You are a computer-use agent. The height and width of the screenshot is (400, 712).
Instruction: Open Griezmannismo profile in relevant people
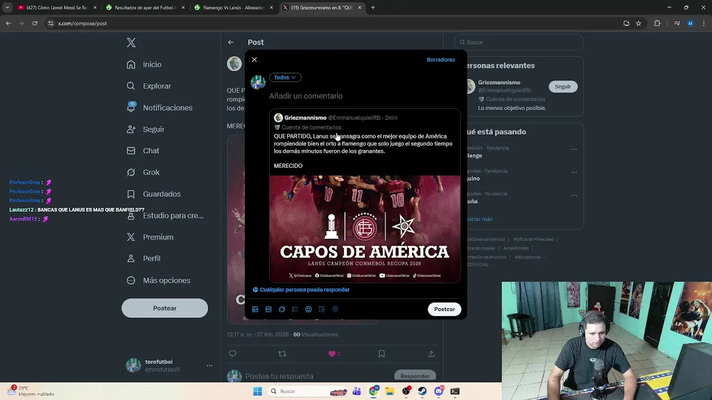coord(500,83)
